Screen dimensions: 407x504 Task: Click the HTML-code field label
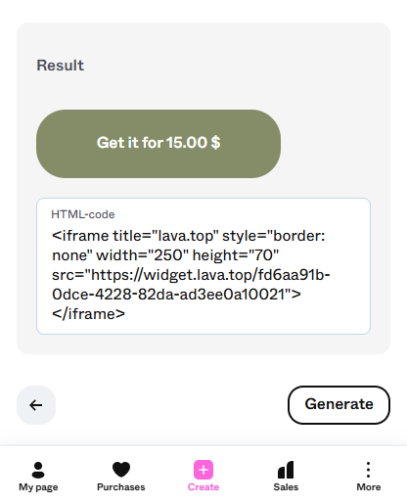pos(83,214)
